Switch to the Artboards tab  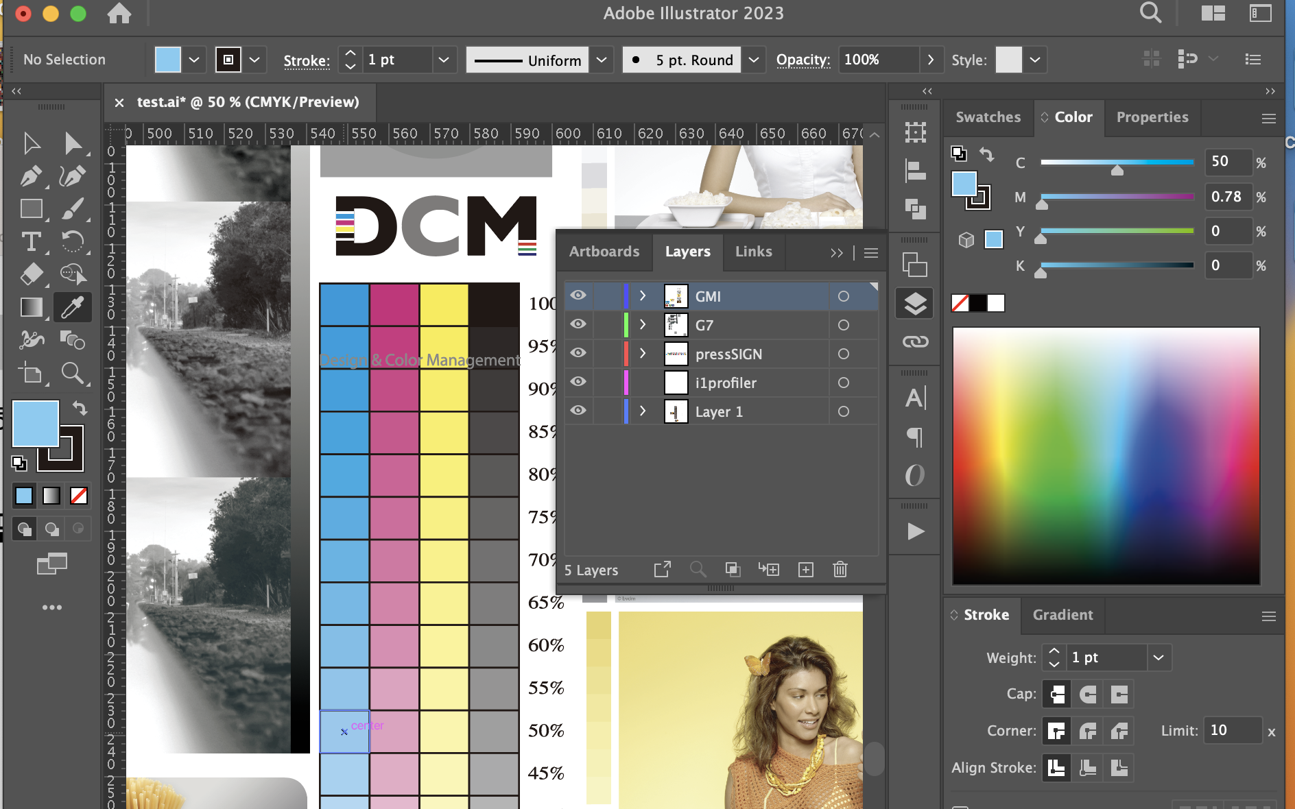604,252
